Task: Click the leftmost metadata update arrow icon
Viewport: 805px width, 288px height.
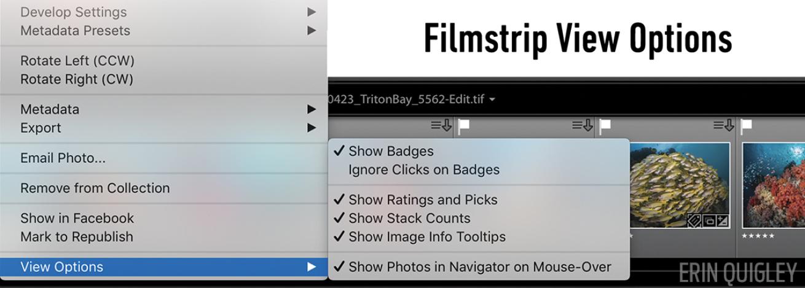Action: click(441, 126)
